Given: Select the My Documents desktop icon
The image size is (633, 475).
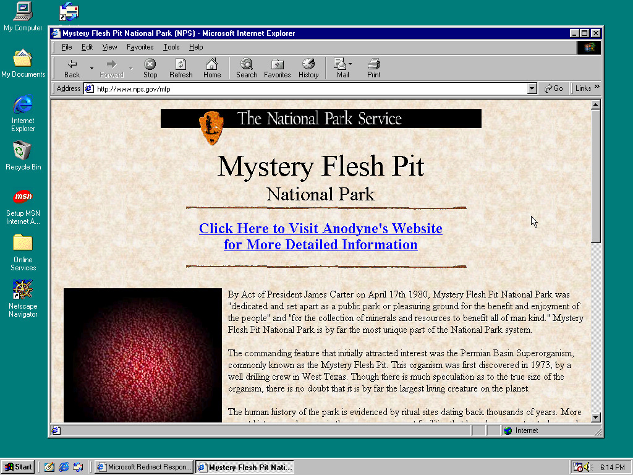Looking at the screenshot, I should tap(23, 64).
